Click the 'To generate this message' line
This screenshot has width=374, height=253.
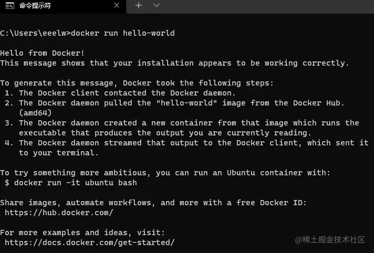point(137,83)
